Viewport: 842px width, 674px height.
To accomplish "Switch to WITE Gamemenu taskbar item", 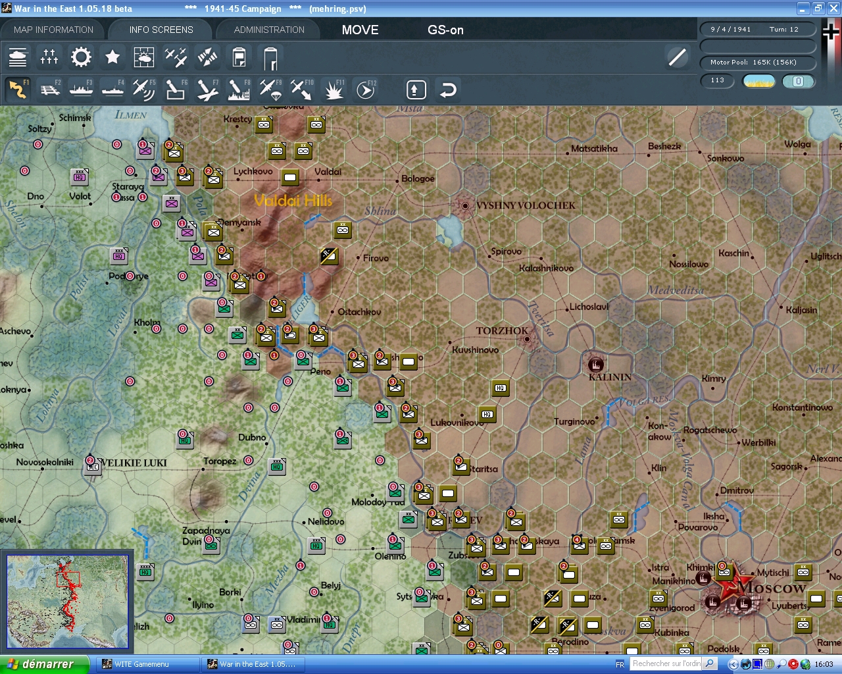I will [148, 664].
